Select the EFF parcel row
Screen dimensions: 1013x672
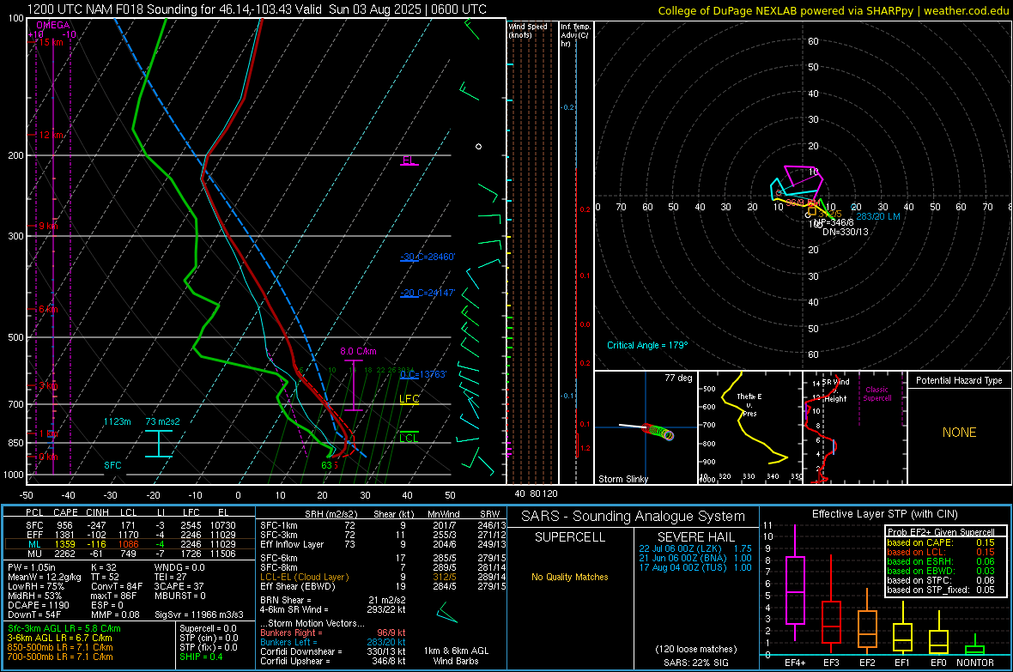(130, 535)
